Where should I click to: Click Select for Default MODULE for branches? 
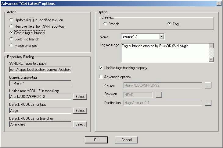tap(80, 124)
